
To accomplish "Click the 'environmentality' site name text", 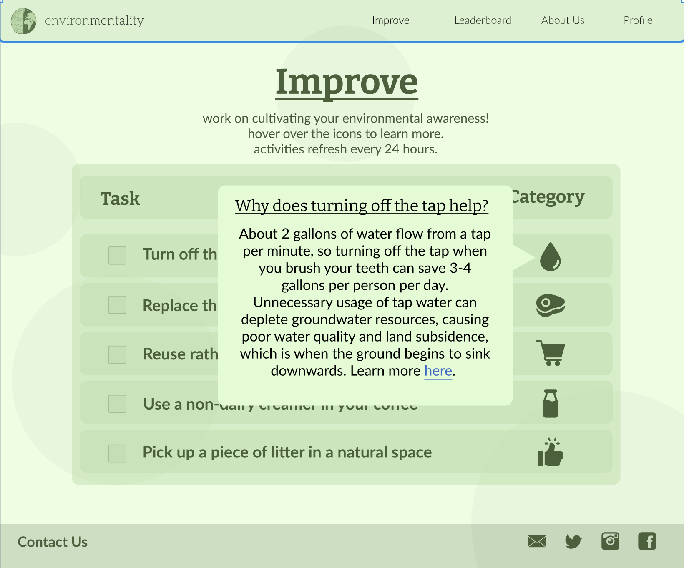I will pos(94,20).
